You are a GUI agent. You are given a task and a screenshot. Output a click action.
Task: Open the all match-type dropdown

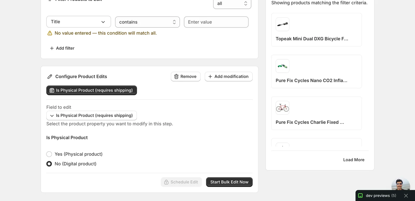(x=232, y=4)
